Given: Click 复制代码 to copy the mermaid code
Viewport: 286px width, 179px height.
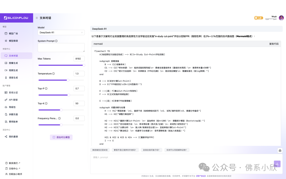Looking at the screenshot, I should pyautogui.click(x=274, y=44).
